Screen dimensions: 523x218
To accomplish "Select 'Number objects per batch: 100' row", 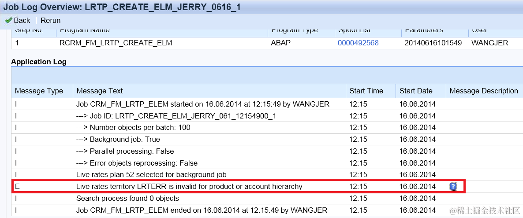I will [267, 128].
